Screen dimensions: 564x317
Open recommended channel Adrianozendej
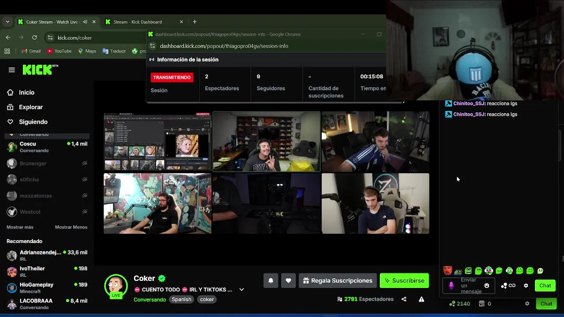47,255
